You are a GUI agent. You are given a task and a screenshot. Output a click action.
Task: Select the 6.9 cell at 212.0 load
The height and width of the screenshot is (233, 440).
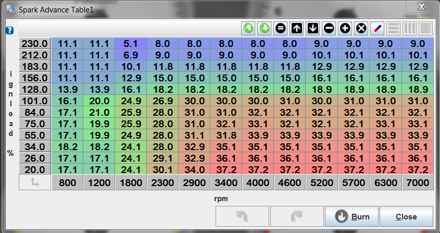coord(131,55)
